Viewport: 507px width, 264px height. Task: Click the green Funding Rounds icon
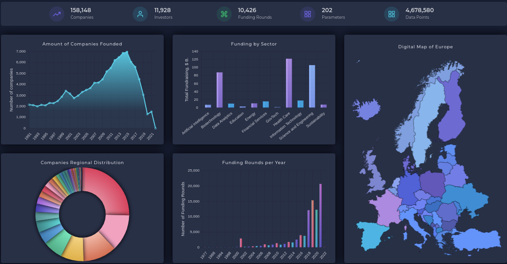point(224,14)
